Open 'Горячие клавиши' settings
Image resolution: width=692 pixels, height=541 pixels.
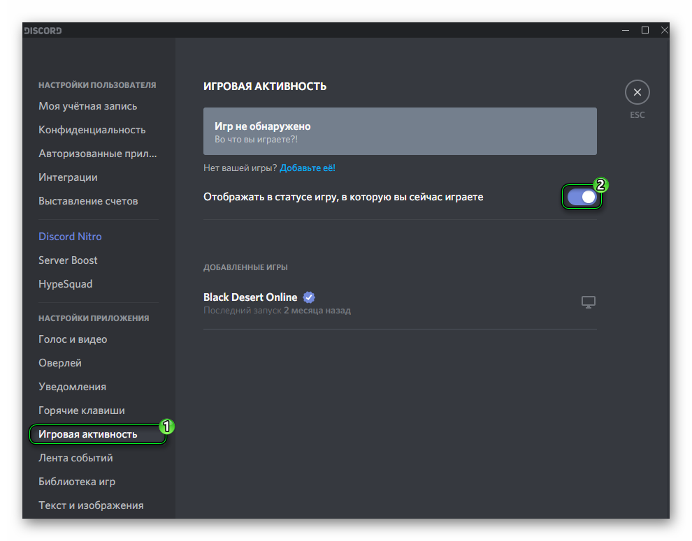pyautogui.click(x=82, y=411)
